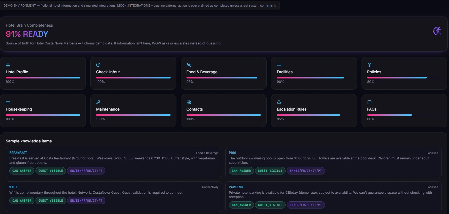Click the Facilities label on the PARKING item

coord(432,187)
